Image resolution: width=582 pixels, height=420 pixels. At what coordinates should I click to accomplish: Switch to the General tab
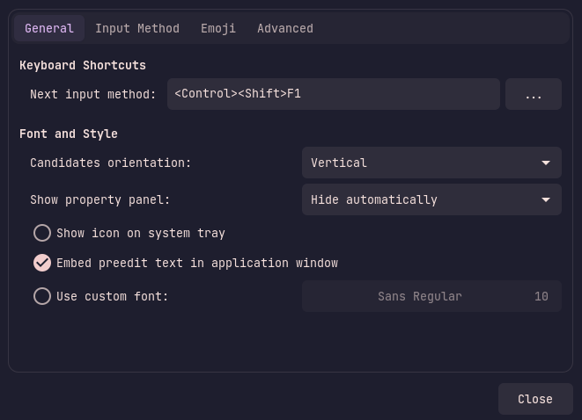click(49, 28)
